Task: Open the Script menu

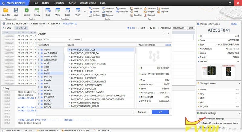Action: click(x=72, y=3)
